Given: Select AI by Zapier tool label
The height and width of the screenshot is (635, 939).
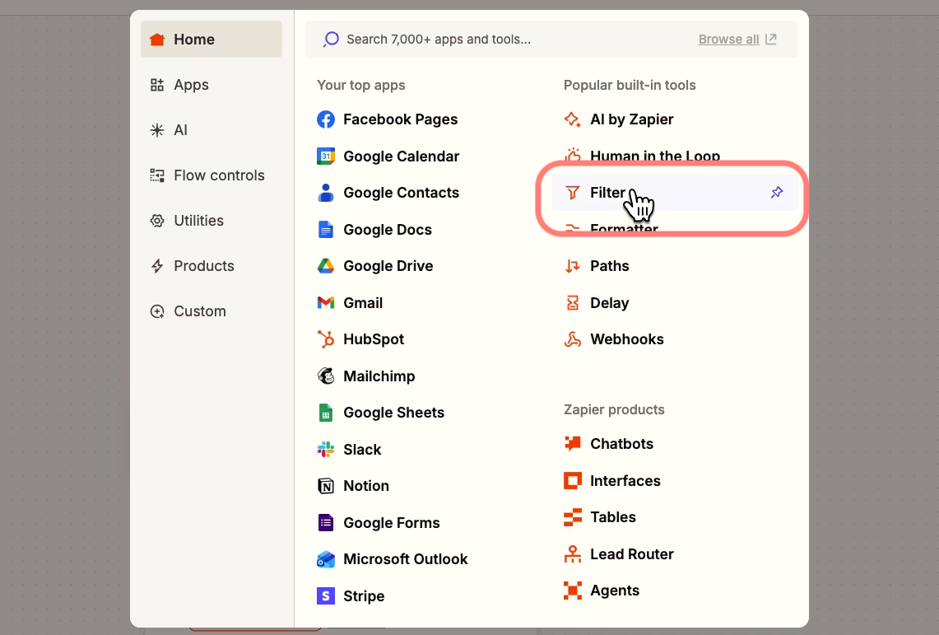Looking at the screenshot, I should coord(632,119).
